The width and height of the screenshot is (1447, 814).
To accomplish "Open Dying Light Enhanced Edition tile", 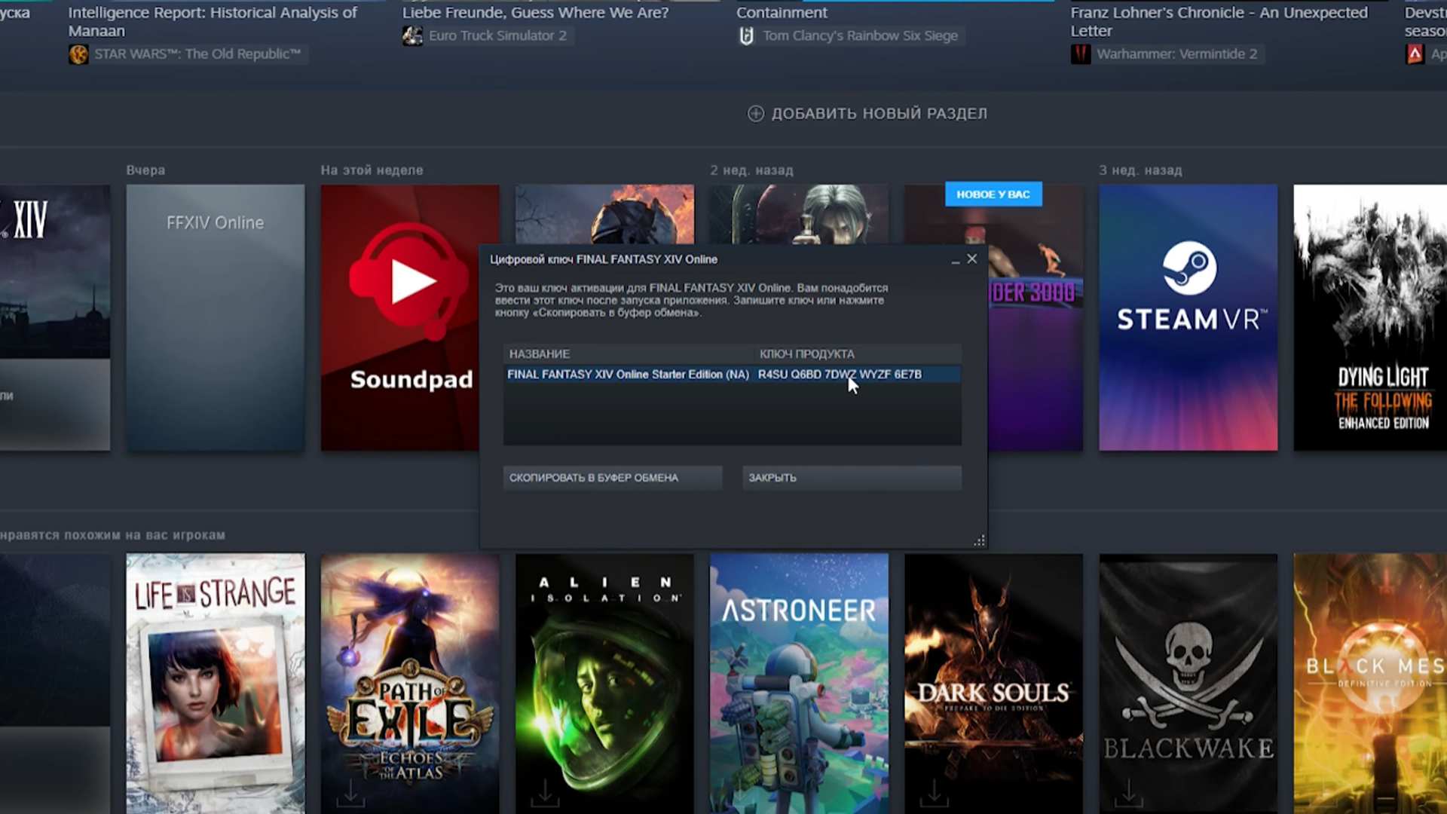I will point(1370,318).
